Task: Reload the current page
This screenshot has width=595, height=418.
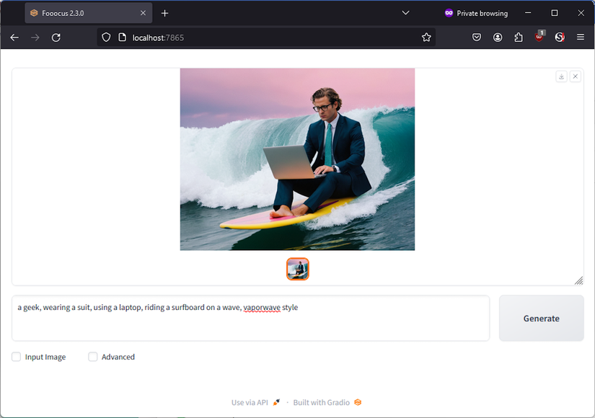Action: [x=56, y=37]
